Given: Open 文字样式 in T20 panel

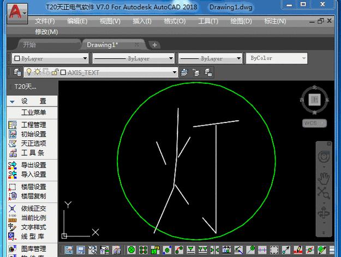Looking at the screenshot, I should point(33,227).
